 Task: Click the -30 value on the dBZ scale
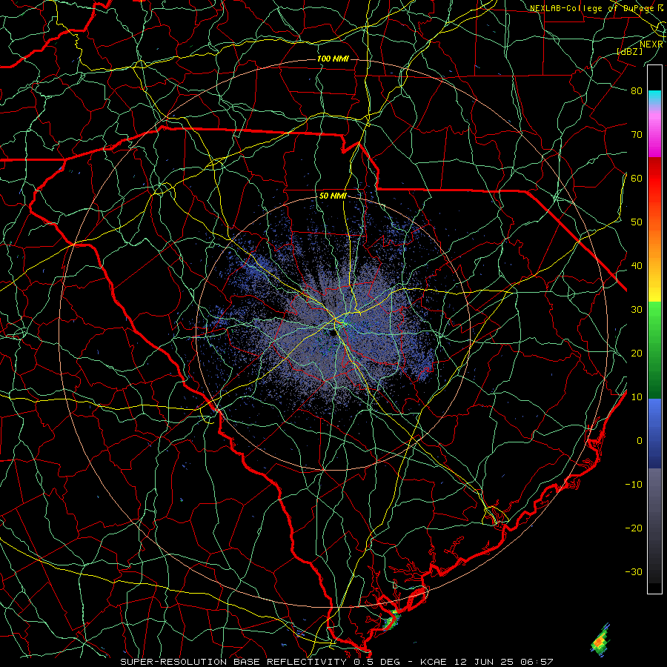(634, 573)
